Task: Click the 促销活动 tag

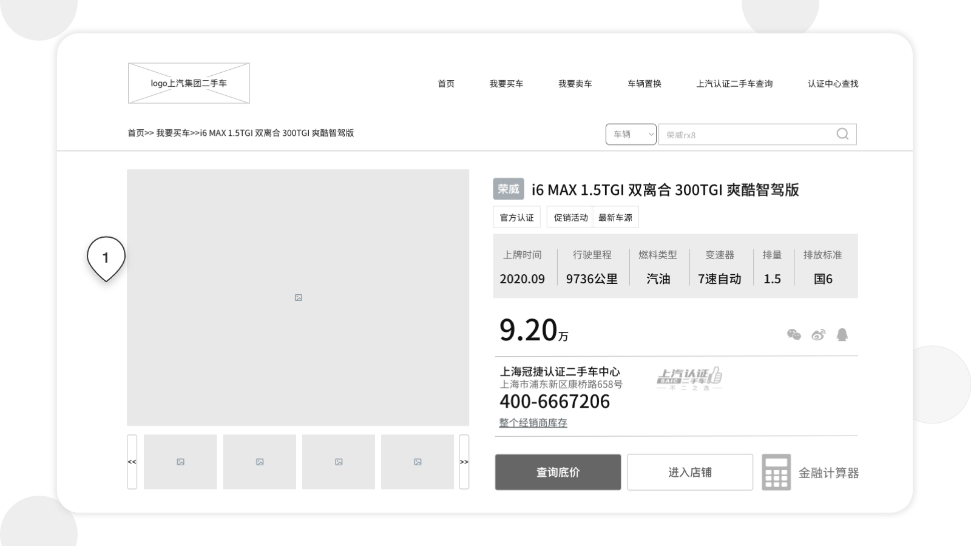Action: [570, 217]
